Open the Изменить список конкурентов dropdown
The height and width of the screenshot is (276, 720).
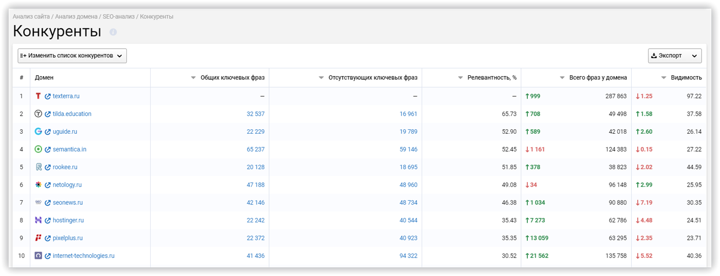pyautogui.click(x=72, y=56)
